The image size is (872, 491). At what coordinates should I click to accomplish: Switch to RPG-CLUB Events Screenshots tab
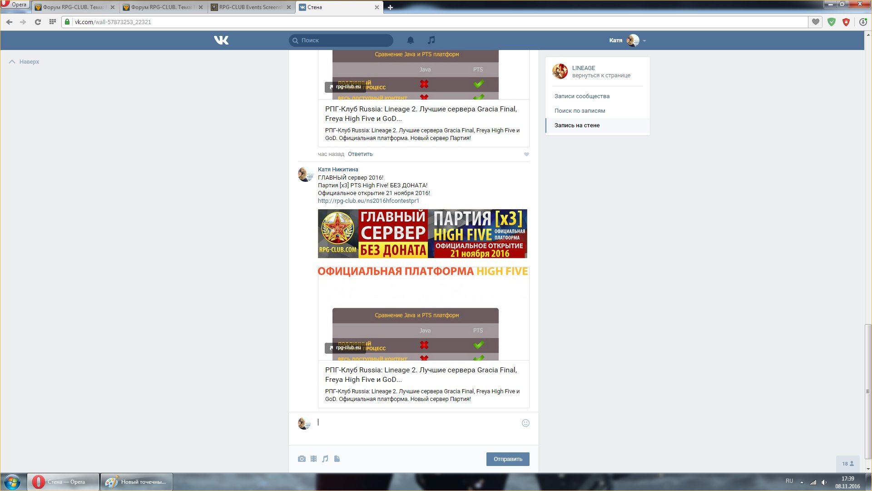tap(250, 7)
